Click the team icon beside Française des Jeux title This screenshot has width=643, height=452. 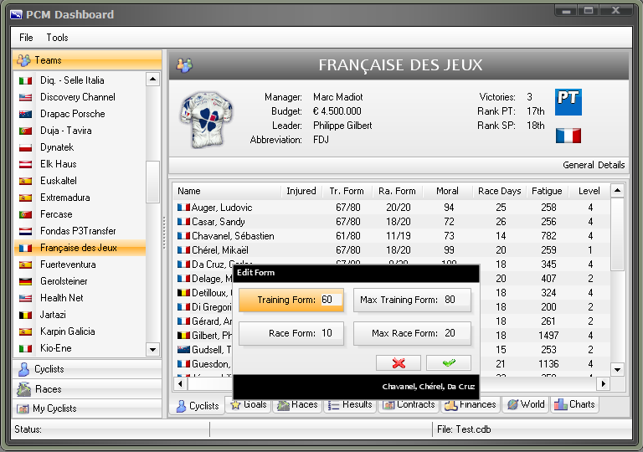pos(184,64)
